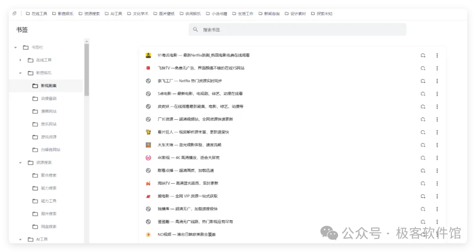
Task: Open the 资源搜索 folder in bookmarks bar
Action: click(89, 14)
